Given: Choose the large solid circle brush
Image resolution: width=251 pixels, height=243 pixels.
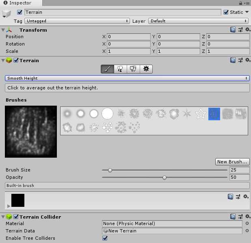Looking at the screenshot, I should coord(107,114).
